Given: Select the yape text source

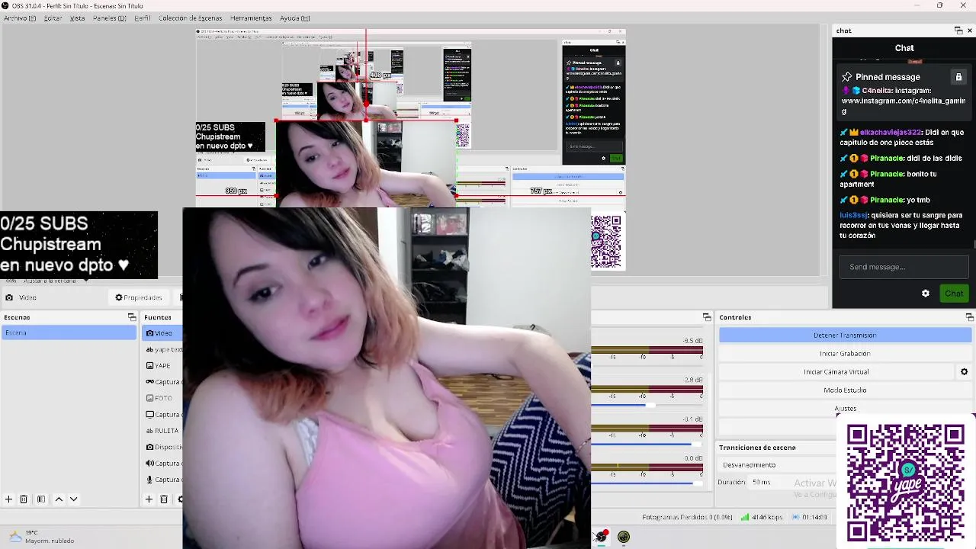Looking at the screenshot, I should point(162,349).
